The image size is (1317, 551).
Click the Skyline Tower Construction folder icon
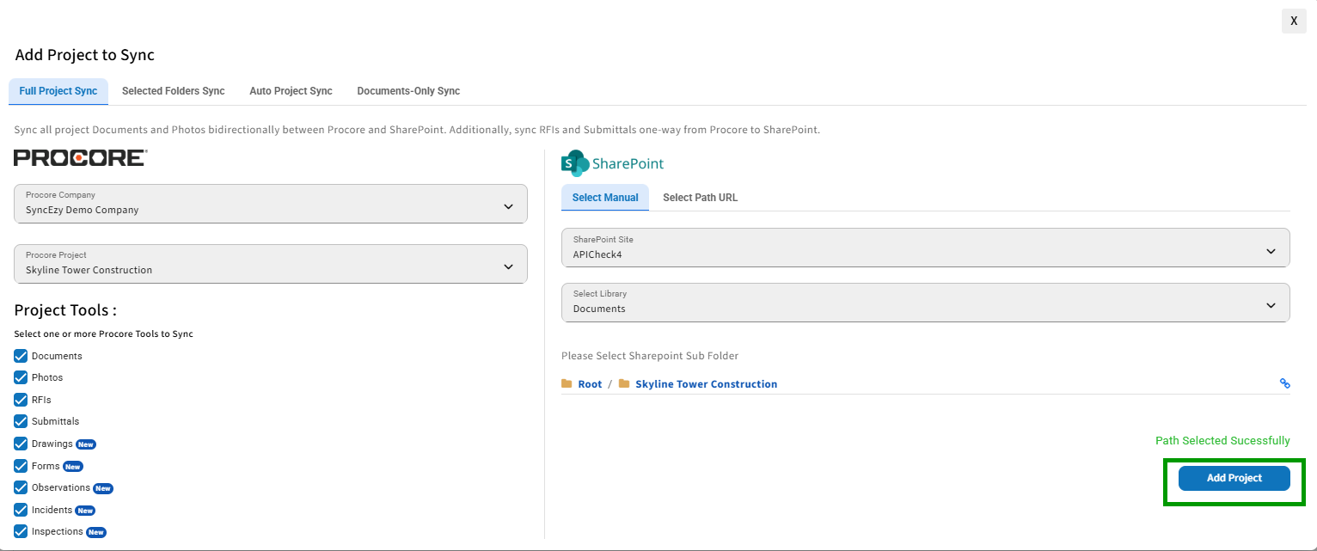pyautogui.click(x=624, y=383)
